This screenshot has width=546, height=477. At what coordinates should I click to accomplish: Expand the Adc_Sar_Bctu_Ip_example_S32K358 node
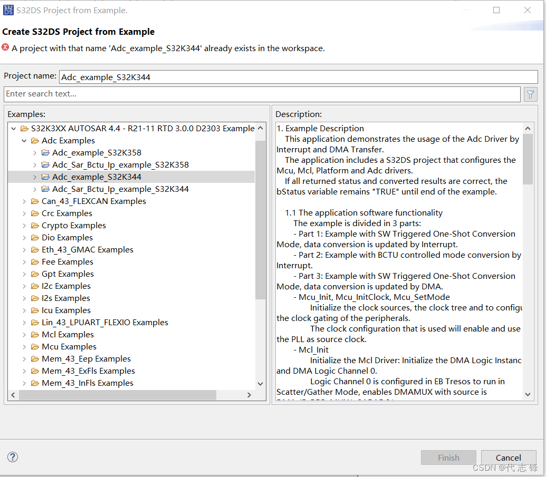point(34,164)
